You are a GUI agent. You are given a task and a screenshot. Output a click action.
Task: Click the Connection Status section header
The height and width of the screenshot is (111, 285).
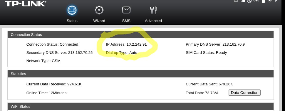140,35
